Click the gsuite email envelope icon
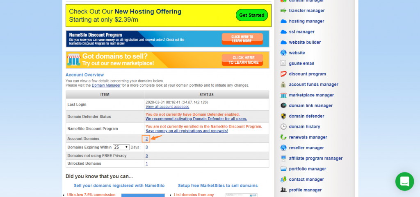Screen dimensions: 420x197 point(283,63)
